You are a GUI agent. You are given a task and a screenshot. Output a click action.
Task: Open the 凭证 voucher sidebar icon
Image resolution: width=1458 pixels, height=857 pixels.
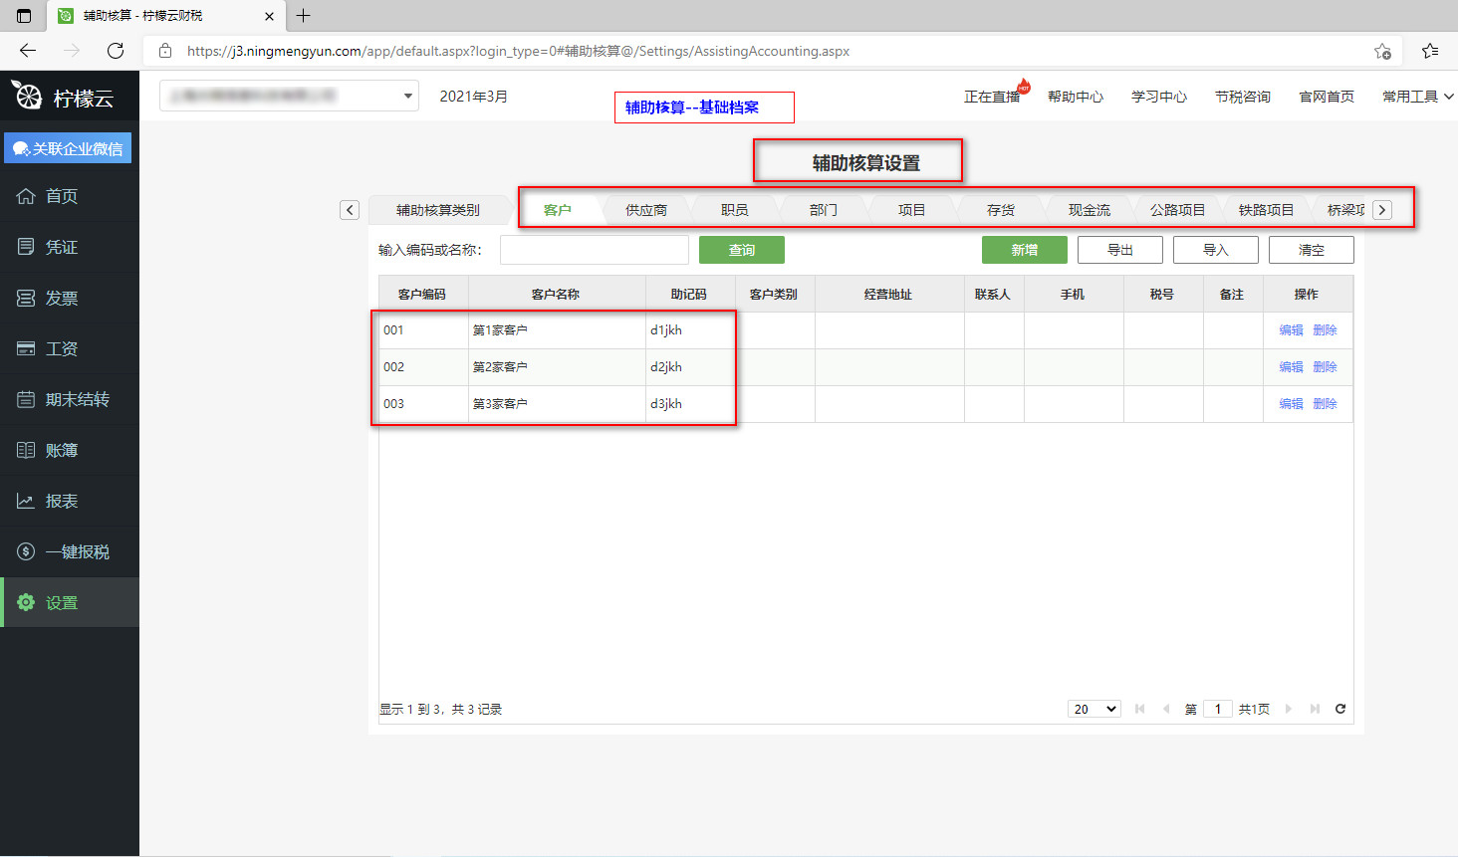pyautogui.click(x=26, y=247)
